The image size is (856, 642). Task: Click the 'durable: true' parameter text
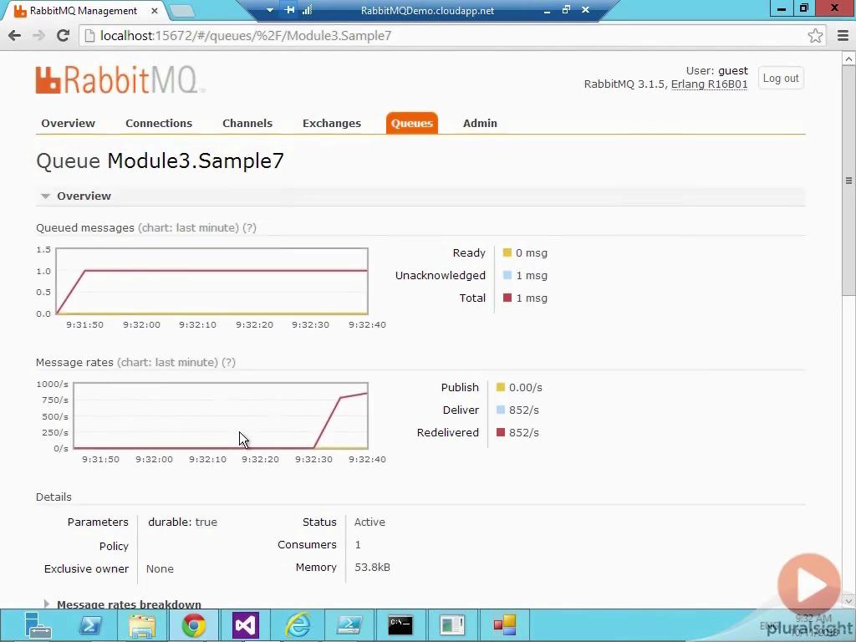tap(182, 522)
